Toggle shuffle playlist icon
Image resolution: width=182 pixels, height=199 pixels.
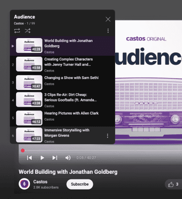(27, 30)
